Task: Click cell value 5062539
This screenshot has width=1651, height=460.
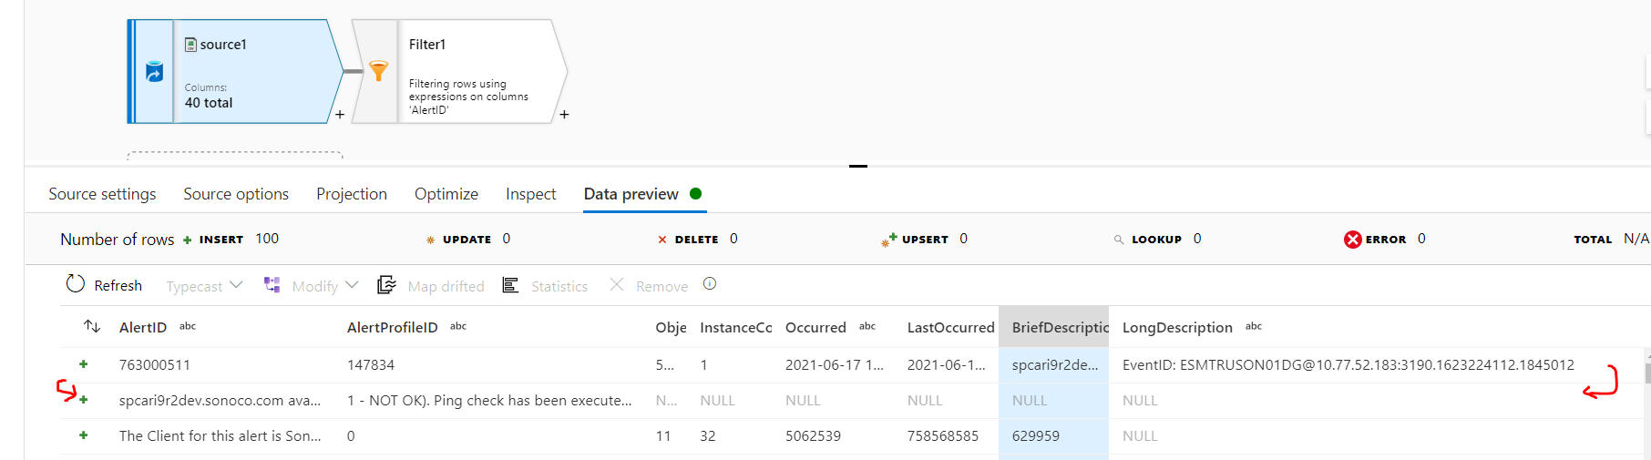Action: (x=813, y=435)
